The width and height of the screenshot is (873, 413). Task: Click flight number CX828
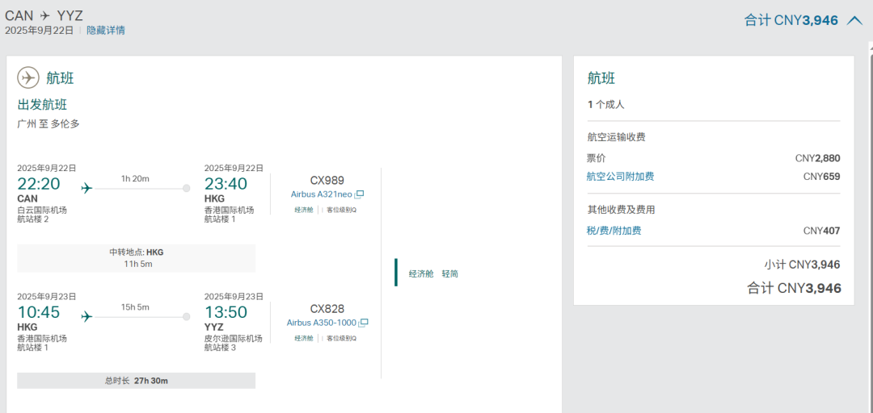point(327,308)
